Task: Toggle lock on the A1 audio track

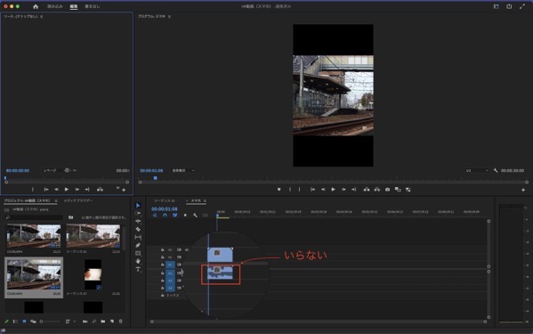Action: pyautogui.click(x=163, y=273)
